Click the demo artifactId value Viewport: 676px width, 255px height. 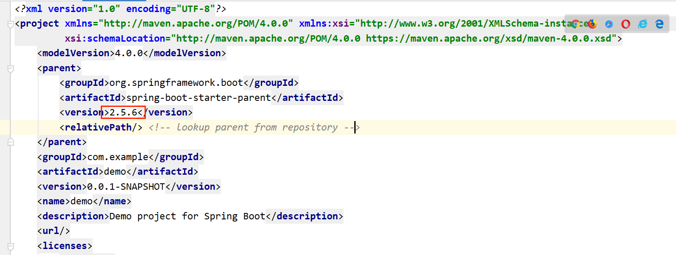coord(115,172)
